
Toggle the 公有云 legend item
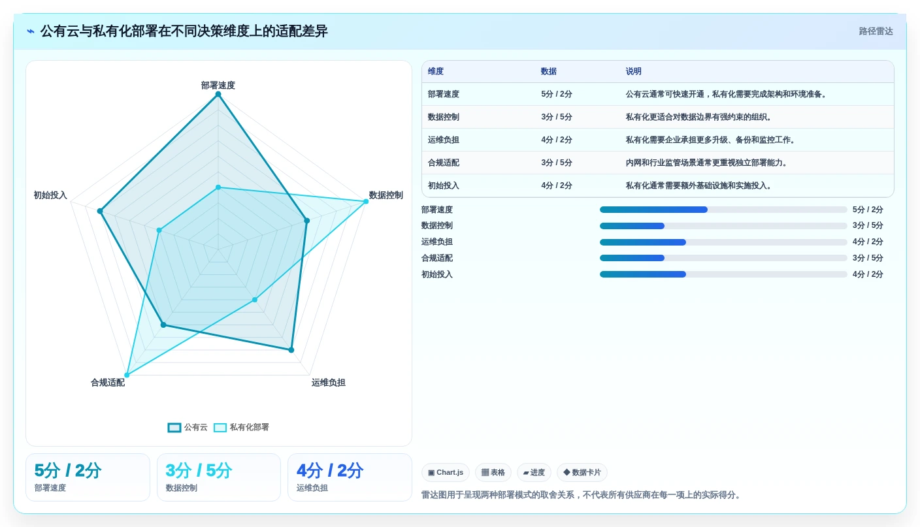(x=188, y=427)
